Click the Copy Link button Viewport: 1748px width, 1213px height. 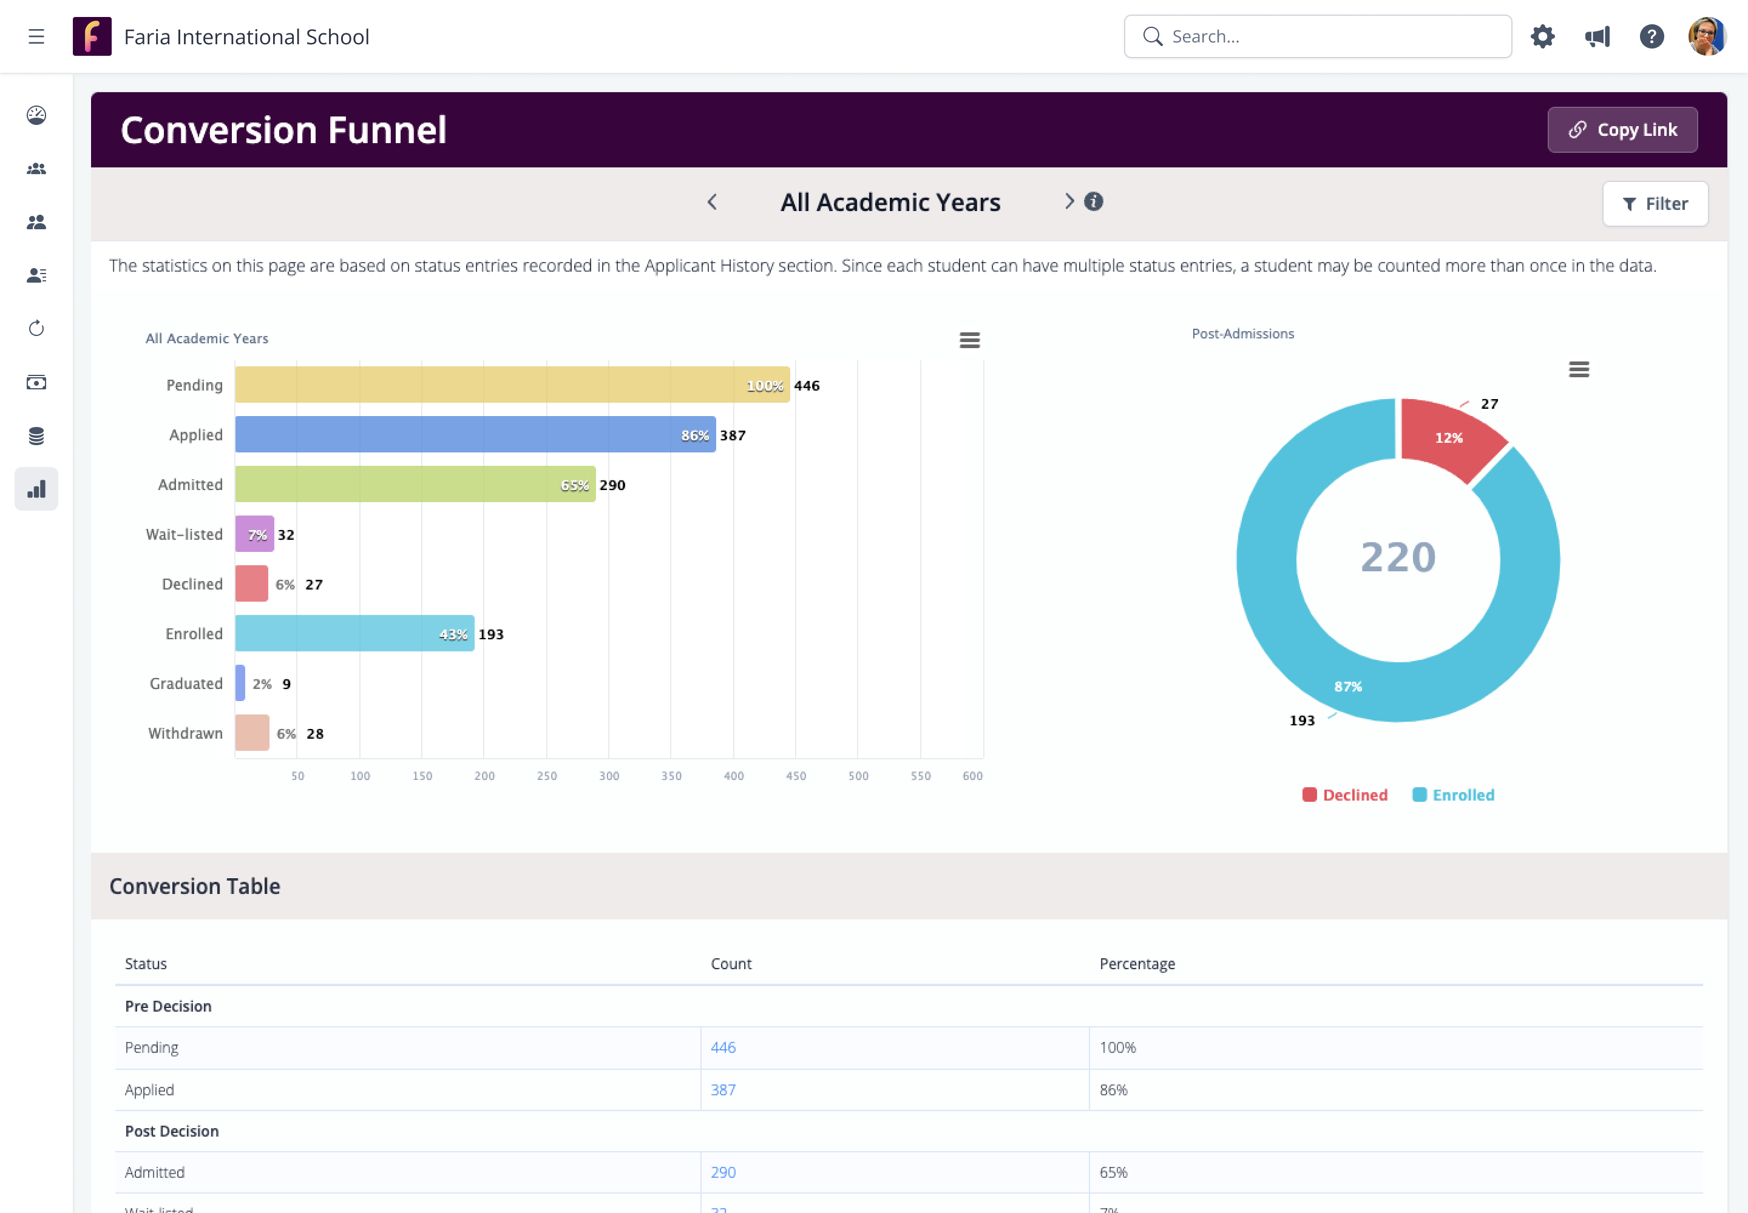click(1622, 130)
